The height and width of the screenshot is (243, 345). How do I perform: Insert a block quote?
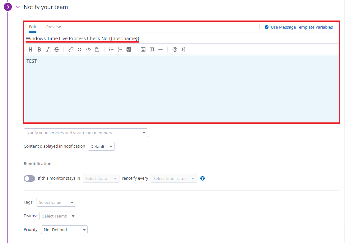click(80, 49)
